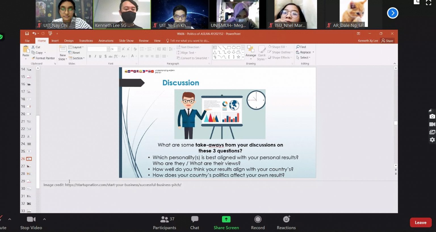This screenshot has height=232, width=436.
Task: Click the Find tool in Editing group
Action: pyautogui.click(x=301, y=47)
